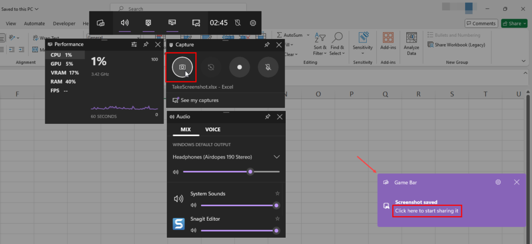
Task: Expand the Headphones output device dropdown
Action: click(276, 157)
